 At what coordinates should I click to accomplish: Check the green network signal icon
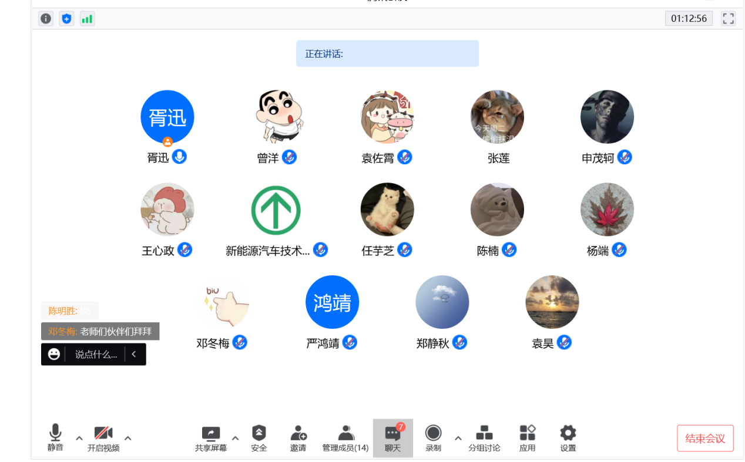pos(87,19)
